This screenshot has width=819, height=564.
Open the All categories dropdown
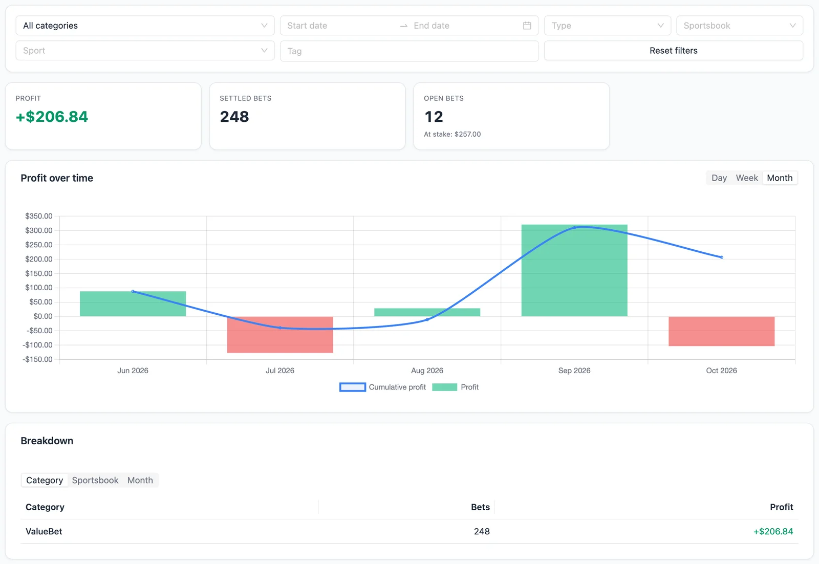point(145,26)
